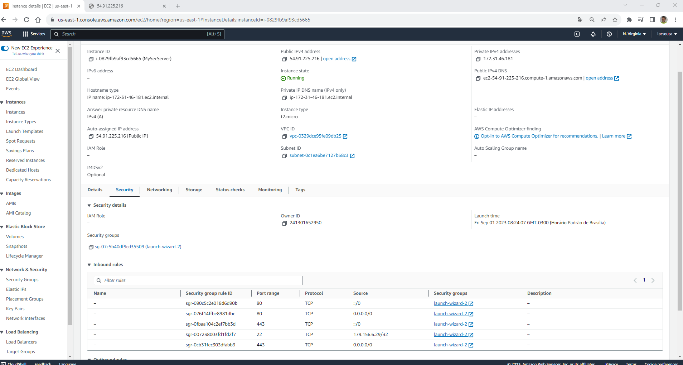Collapse the Security details section

(x=89, y=206)
